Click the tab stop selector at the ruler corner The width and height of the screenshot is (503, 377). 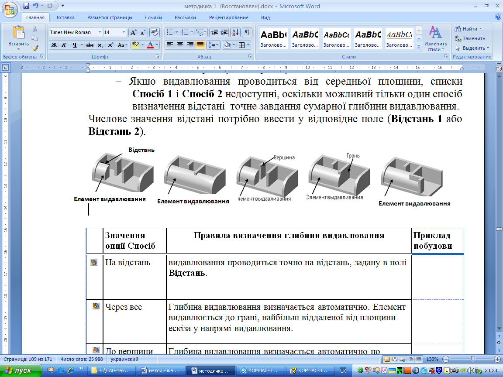point(6,68)
